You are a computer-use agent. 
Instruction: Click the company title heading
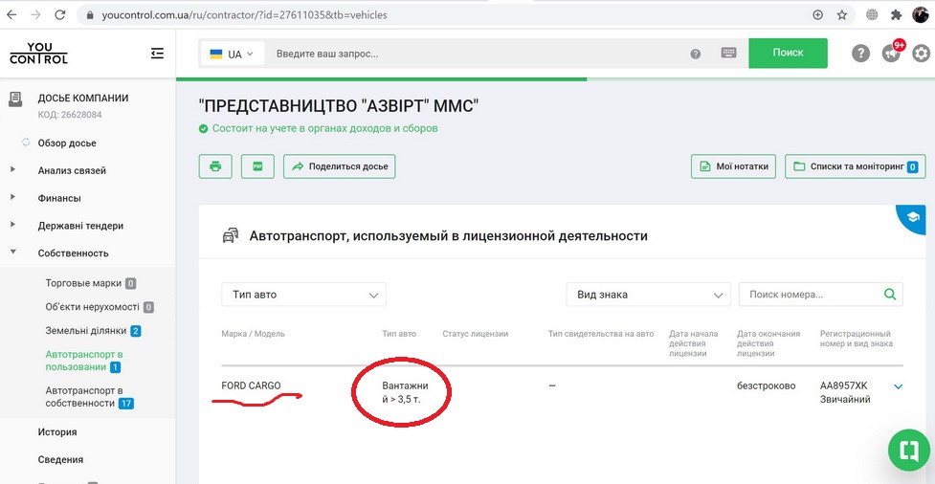(339, 106)
